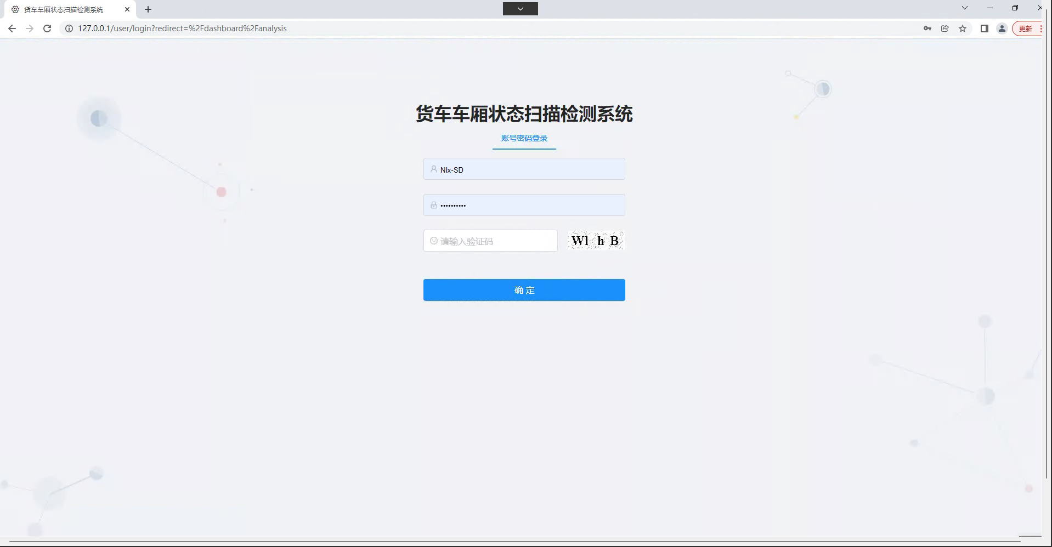Expand the tab search chevron

[x=964, y=8]
